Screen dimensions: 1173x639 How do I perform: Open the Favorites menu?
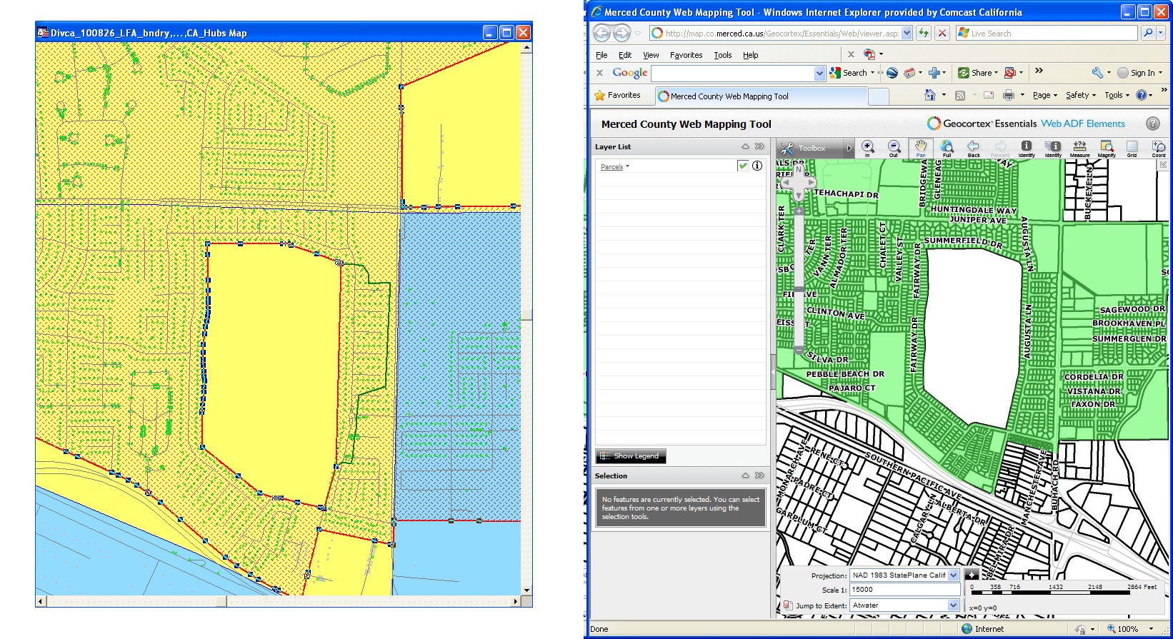point(686,55)
